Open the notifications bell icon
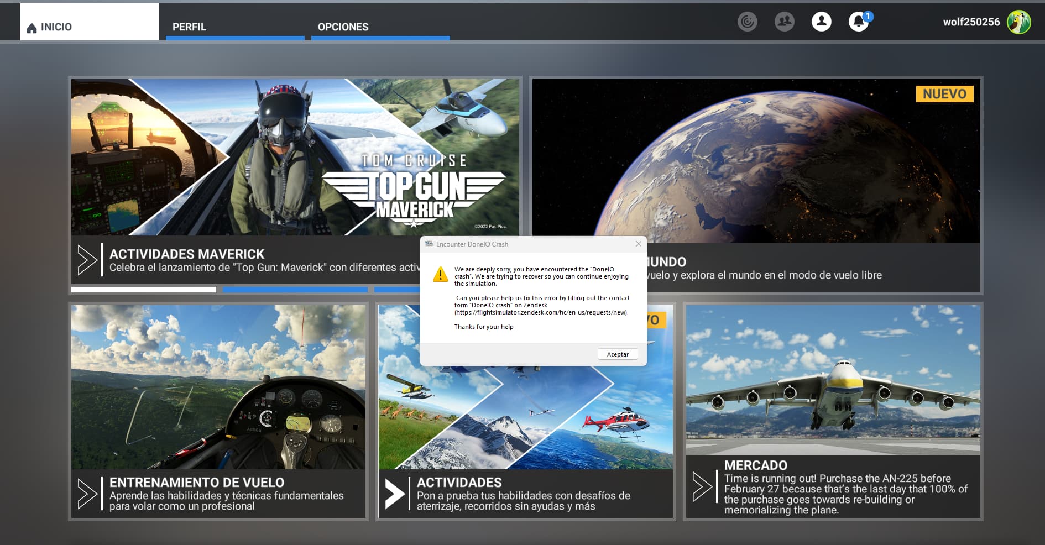 (858, 22)
